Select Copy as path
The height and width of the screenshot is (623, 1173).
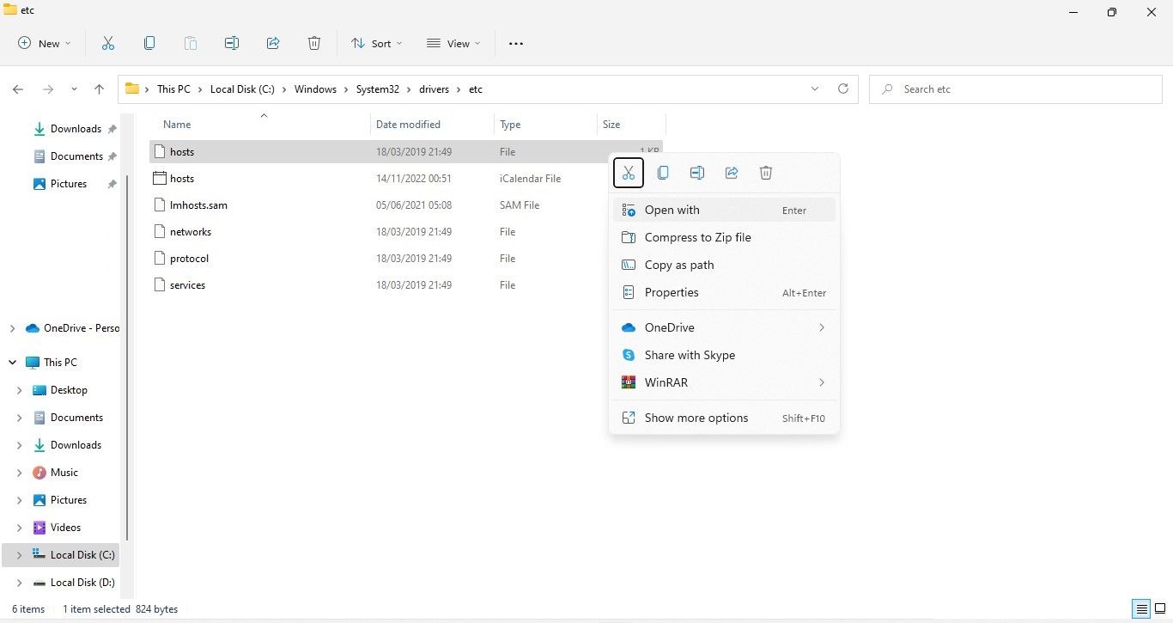724,265
